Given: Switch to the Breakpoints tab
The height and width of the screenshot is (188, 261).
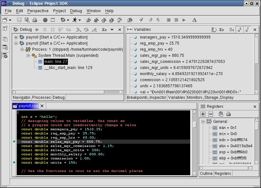Looking at the screenshot, I should coord(137,98).
